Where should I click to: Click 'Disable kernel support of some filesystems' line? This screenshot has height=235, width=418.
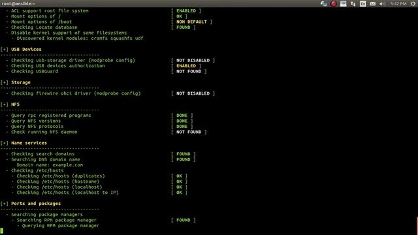tap(69, 33)
